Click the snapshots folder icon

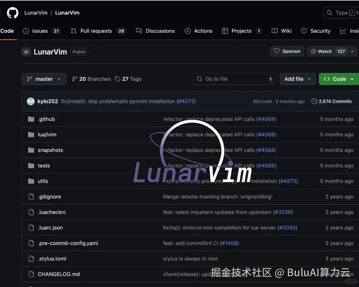31,150
